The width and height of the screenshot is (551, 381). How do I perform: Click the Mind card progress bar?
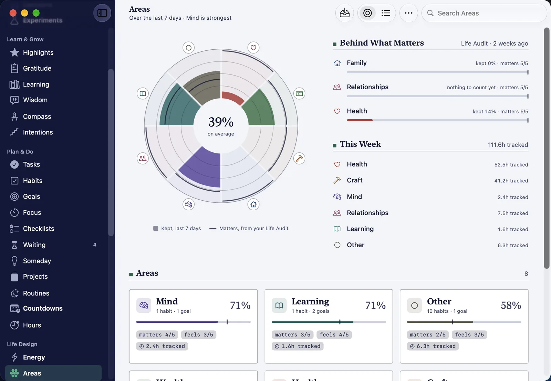[x=193, y=322]
